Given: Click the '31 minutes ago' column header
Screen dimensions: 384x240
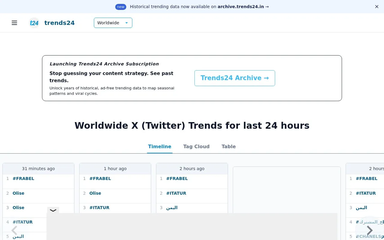Looking at the screenshot, I should (x=38, y=169).
